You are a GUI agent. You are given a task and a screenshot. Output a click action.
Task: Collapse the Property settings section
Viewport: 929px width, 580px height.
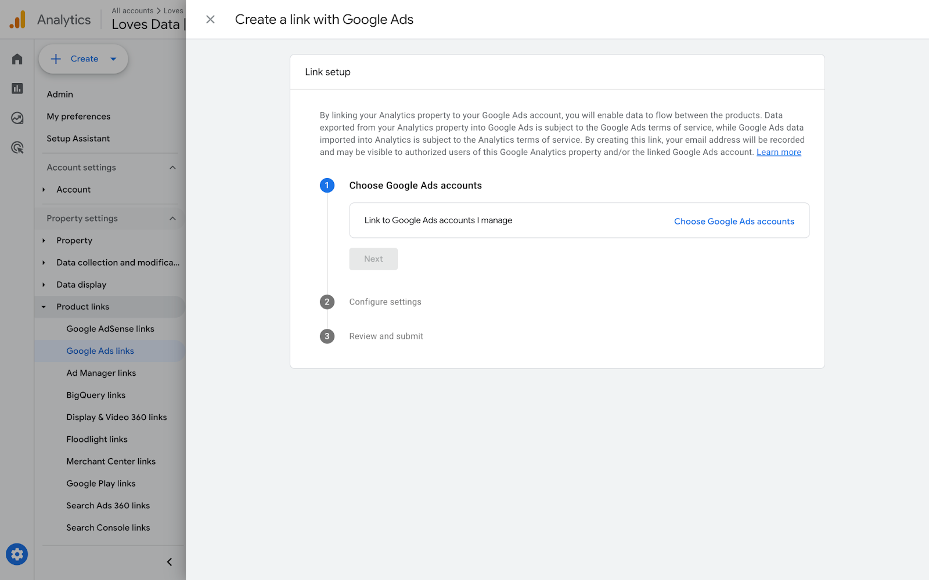[x=172, y=217]
